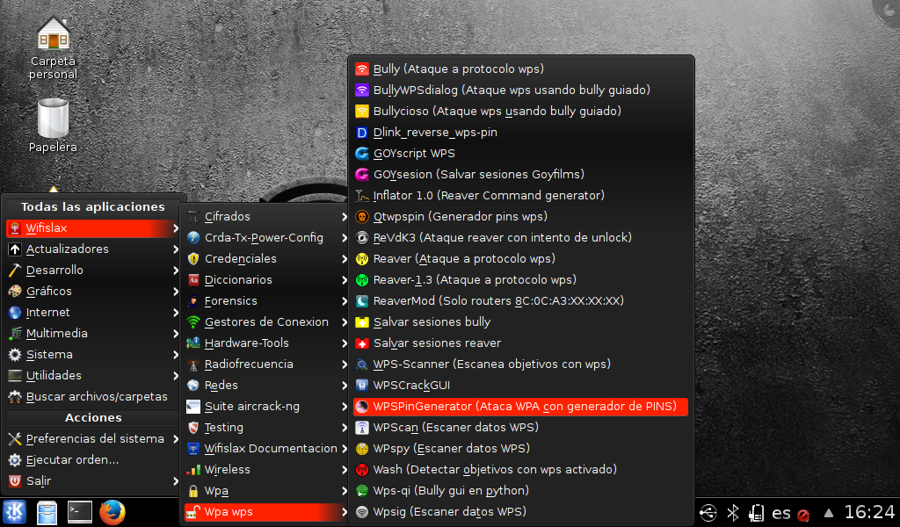Viewport: 900px width, 527px height.
Task: Open the Sistema category
Action: 93,355
